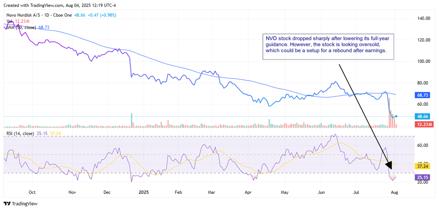Click the Aug label on the time axis
439x210 pixels.
click(395, 192)
